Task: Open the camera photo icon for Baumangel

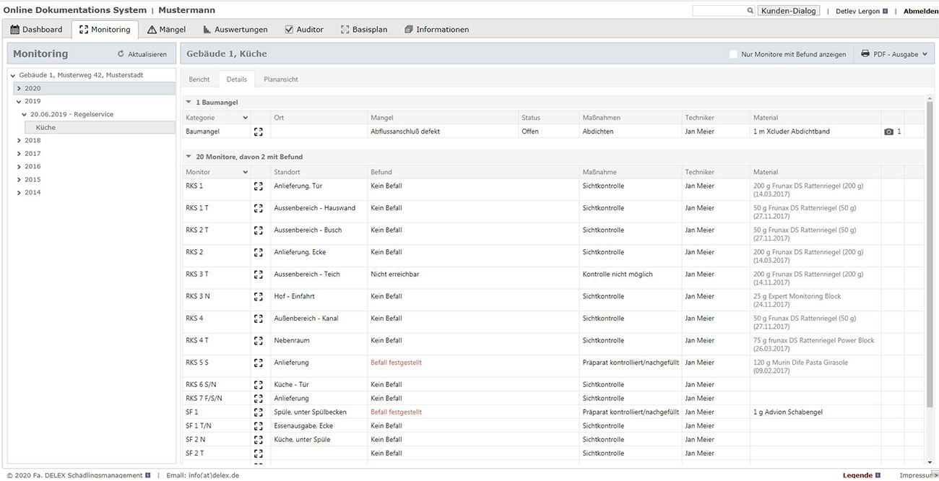Action: coord(888,132)
